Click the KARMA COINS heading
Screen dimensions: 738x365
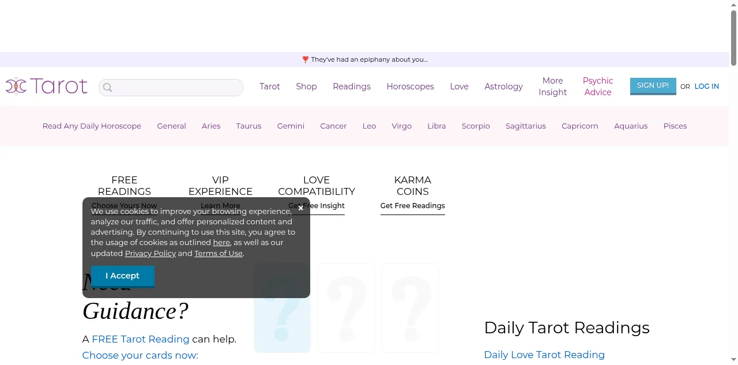pyautogui.click(x=412, y=186)
